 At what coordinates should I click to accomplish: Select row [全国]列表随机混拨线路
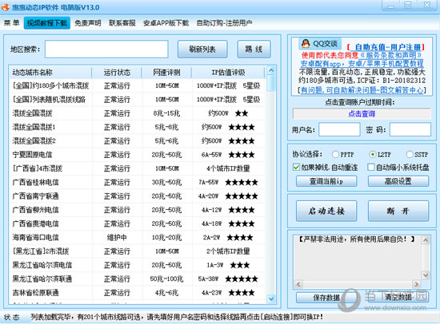pos(138,100)
